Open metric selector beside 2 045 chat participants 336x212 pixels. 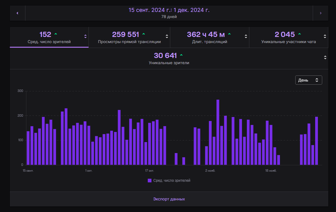point(325,36)
